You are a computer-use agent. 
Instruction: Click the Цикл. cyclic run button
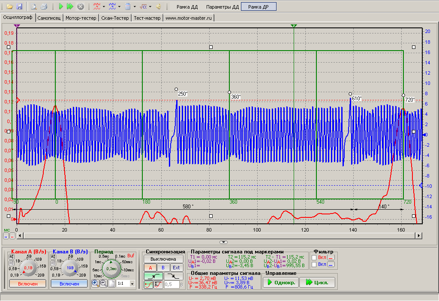[x=318, y=282]
